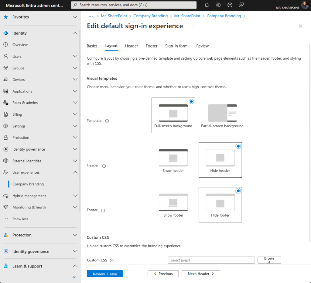
Task: Select Partial-screen background template
Action: pyautogui.click(x=222, y=115)
